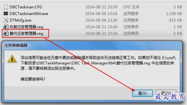187x105 pixels.
Task: Select the DBCTaskmanX64.exe file name
Action: pos(29,14)
